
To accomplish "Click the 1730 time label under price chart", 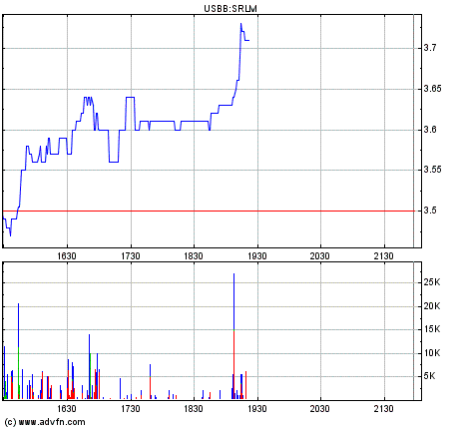I will [x=131, y=256].
